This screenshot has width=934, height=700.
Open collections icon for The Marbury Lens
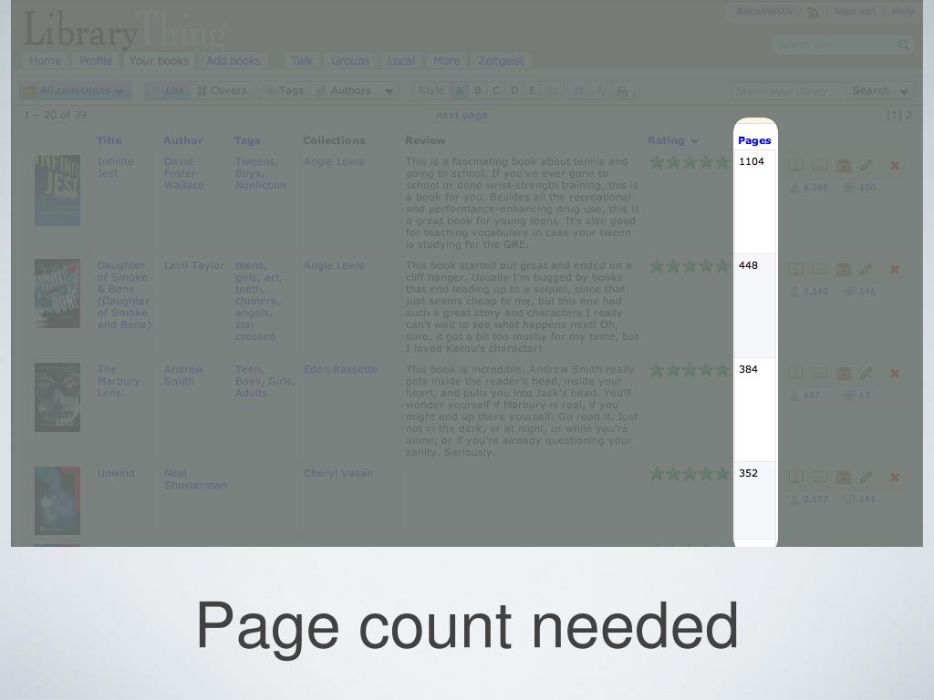pyautogui.click(x=844, y=373)
